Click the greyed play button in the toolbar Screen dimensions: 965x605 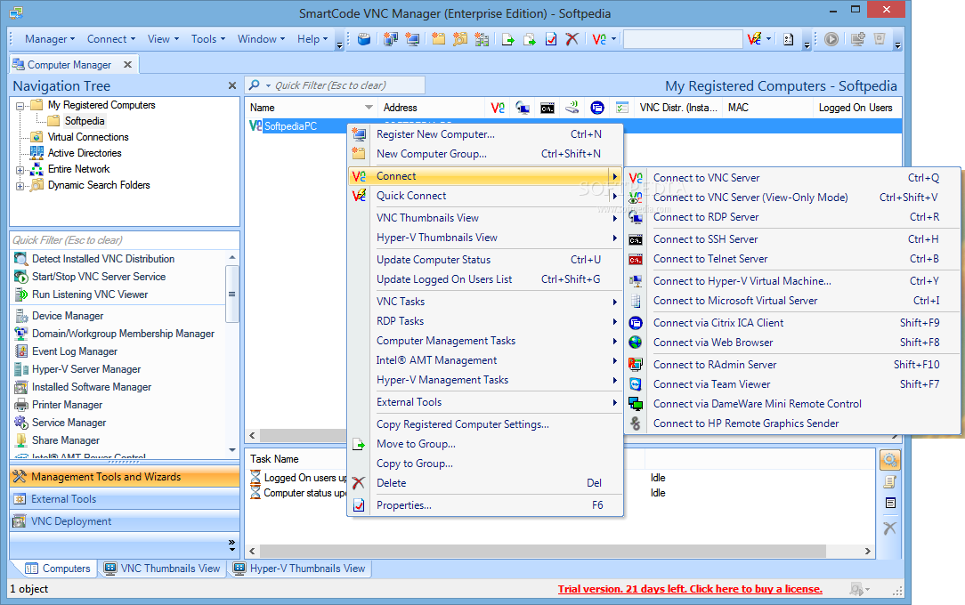[x=831, y=39]
